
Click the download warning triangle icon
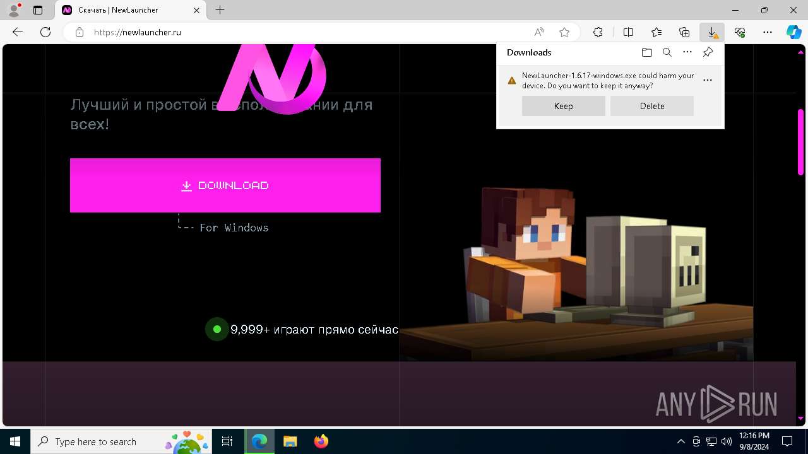pos(512,81)
